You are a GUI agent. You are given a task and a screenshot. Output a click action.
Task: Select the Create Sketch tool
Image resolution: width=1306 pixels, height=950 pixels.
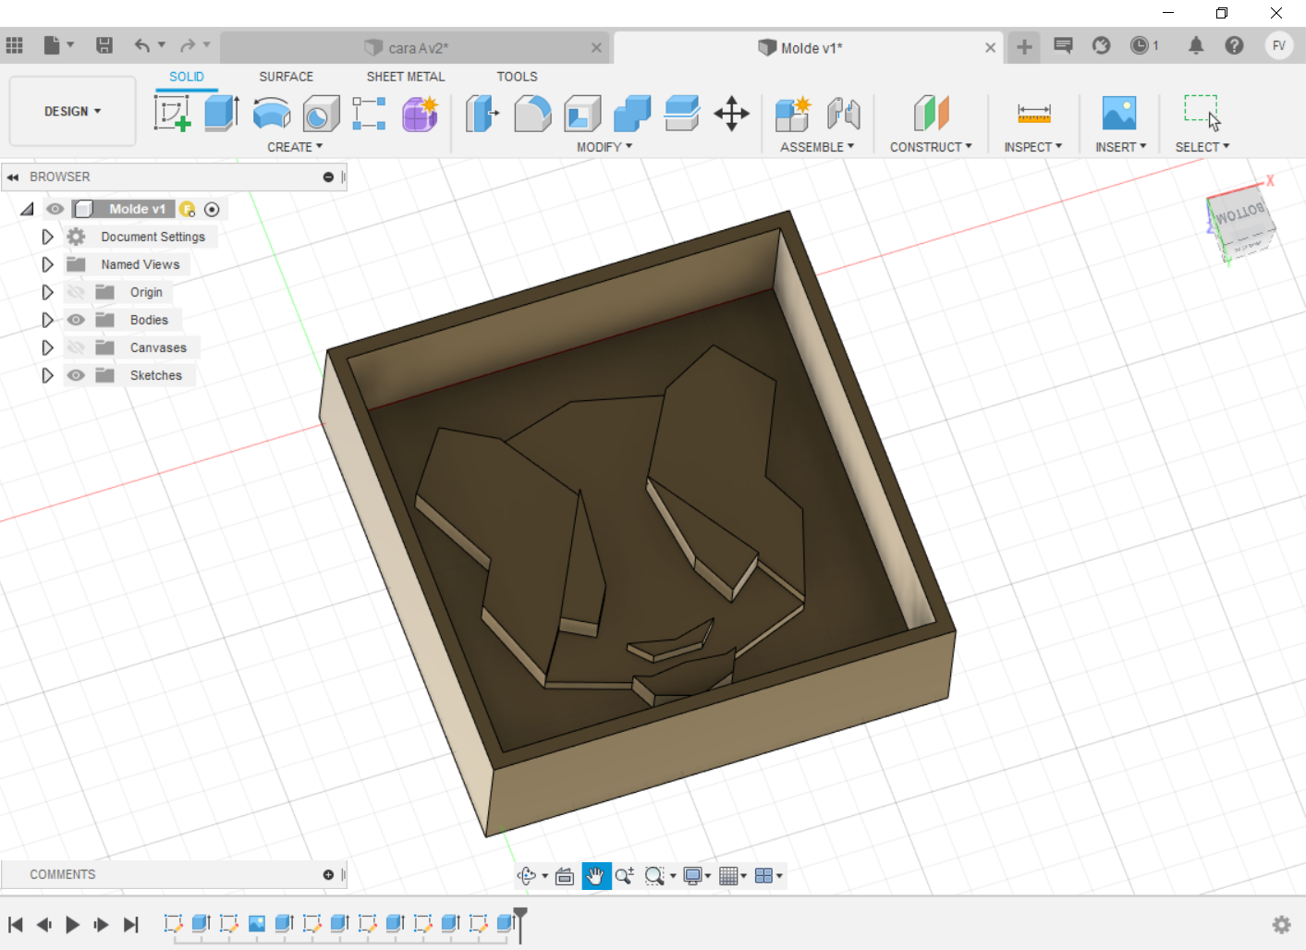pyautogui.click(x=172, y=114)
